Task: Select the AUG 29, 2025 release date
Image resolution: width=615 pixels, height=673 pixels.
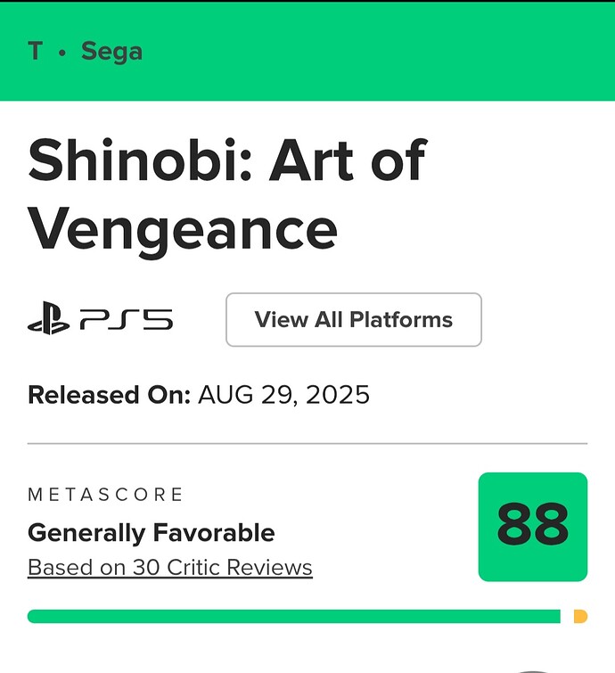Action: [x=283, y=395]
